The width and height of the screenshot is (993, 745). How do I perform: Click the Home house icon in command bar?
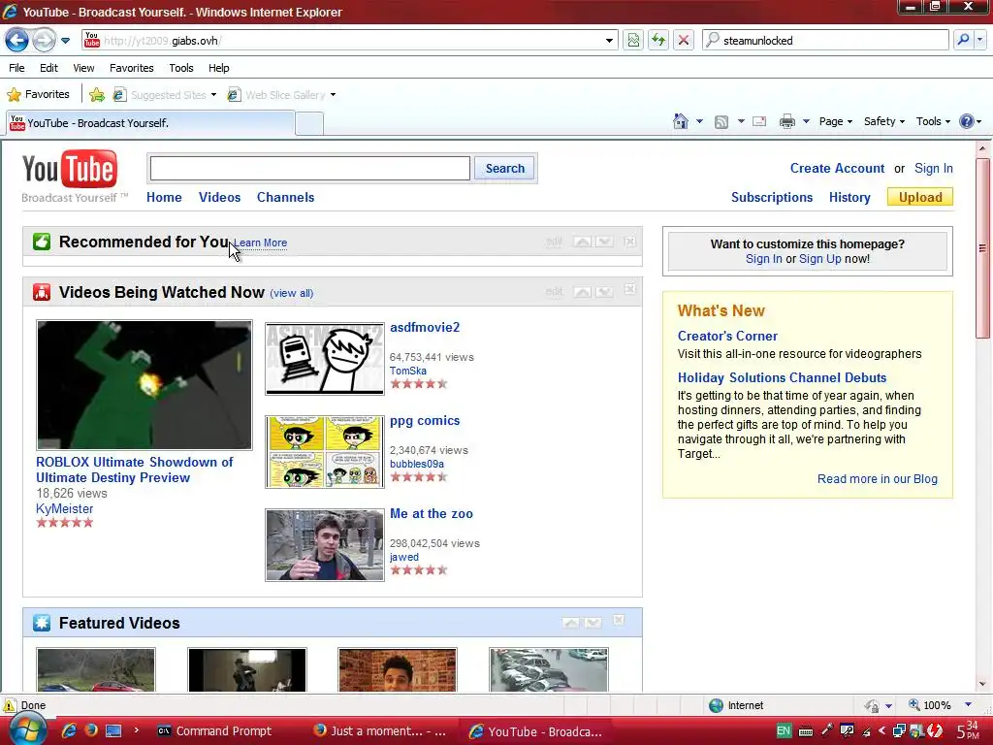point(680,121)
